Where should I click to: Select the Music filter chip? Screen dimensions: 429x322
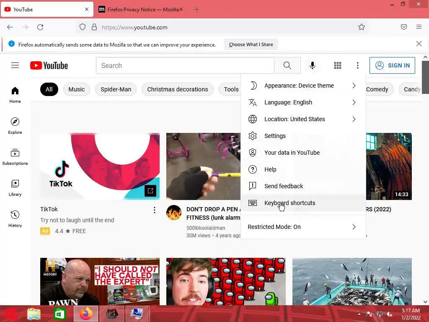point(77,89)
